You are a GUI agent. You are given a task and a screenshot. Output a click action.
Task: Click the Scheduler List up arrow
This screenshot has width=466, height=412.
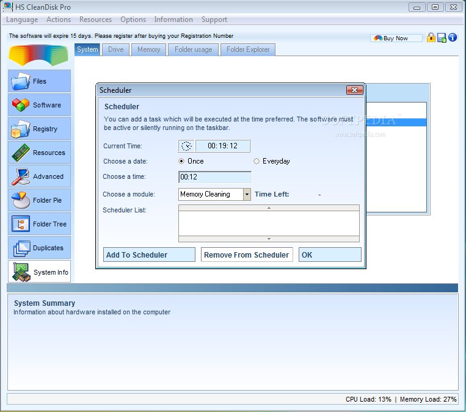[269, 208]
